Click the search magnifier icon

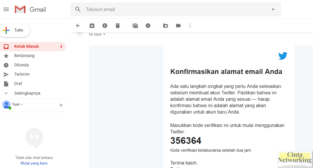point(78,9)
